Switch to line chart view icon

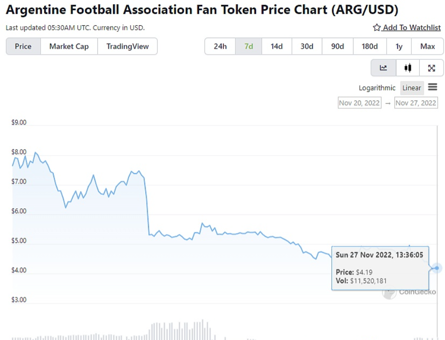[383, 68]
